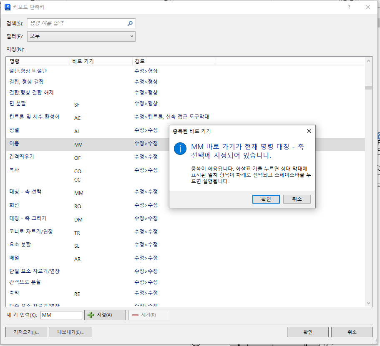Click the 명령 column header

click(38, 61)
